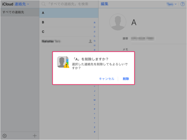Jump to あ in the index bar
187x140 pixels.
pyautogui.click(x=94, y=22)
